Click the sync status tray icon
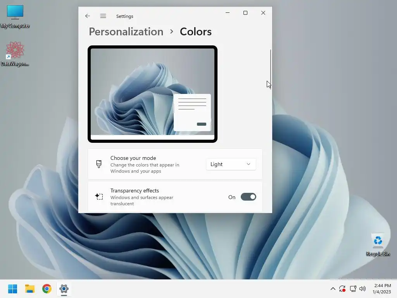 [x=342, y=289]
